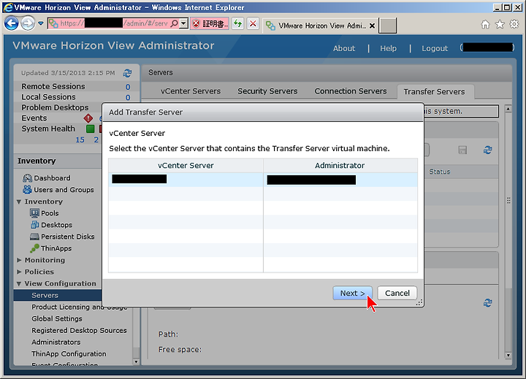Expand the Policies tree node
526x379 pixels.
tap(19, 272)
